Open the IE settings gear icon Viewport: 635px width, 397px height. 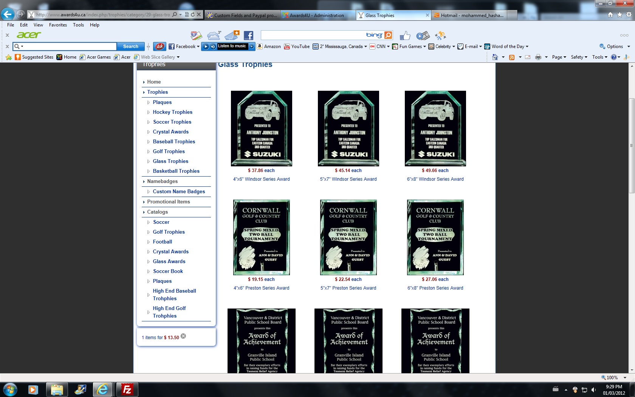click(x=629, y=15)
